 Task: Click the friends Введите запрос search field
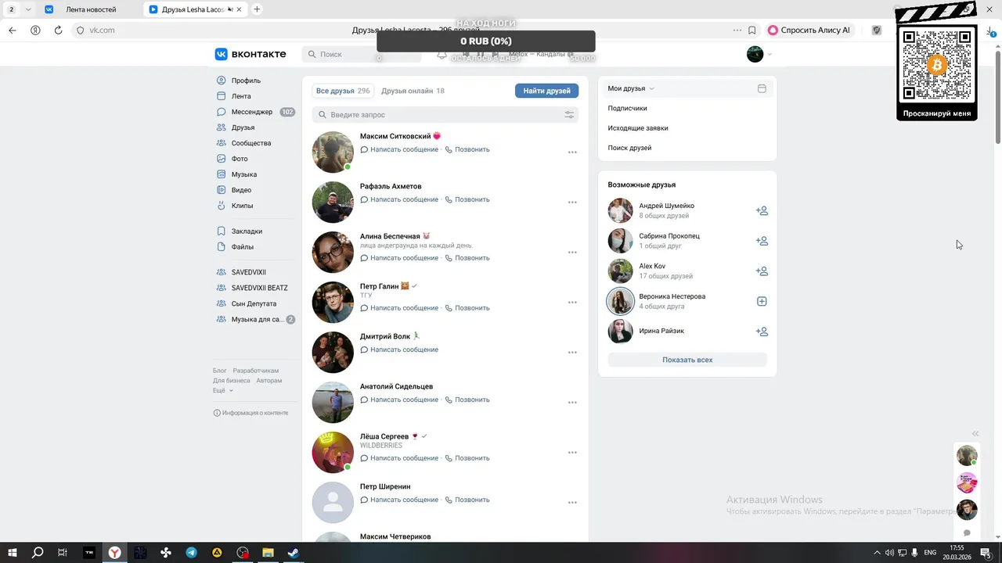point(445,115)
